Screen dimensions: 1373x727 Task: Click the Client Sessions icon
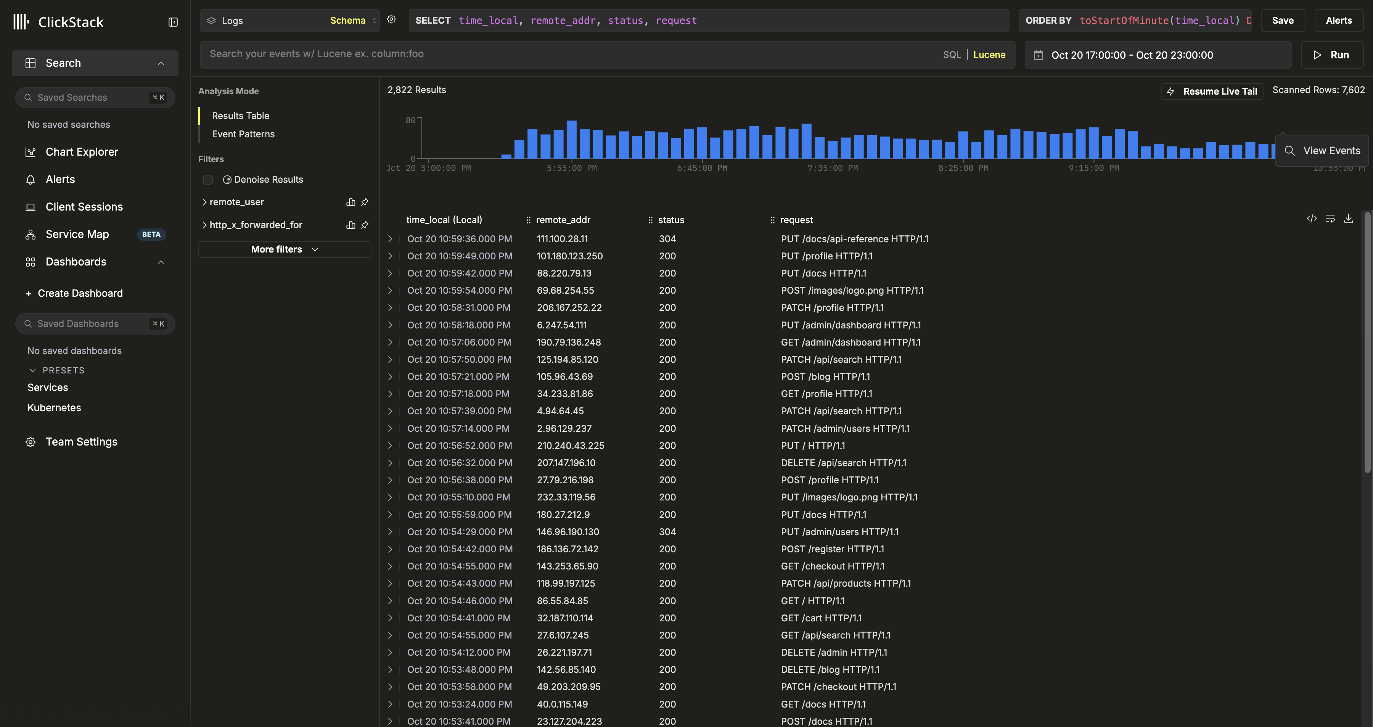tap(31, 207)
